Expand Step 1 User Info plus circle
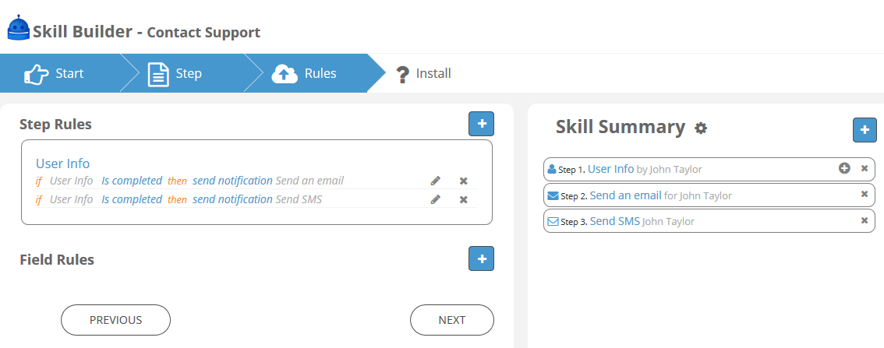The image size is (884, 348). pos(844,168)
